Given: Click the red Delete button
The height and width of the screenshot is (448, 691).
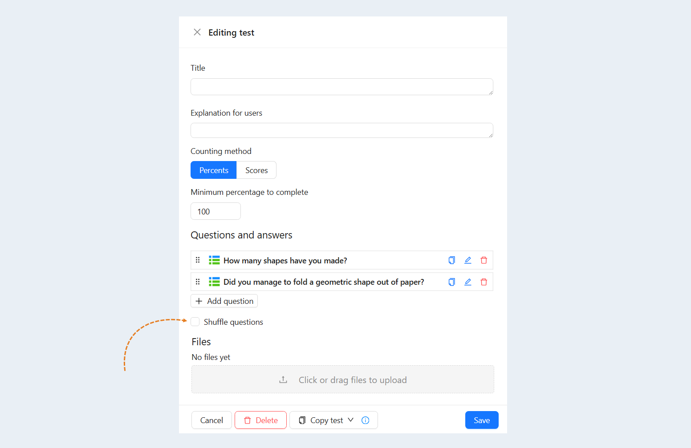Looking at the screenshot, I should click(x=260, y=420).
